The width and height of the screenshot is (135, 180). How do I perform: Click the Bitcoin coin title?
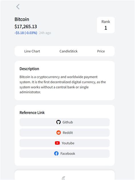point(22,19)
